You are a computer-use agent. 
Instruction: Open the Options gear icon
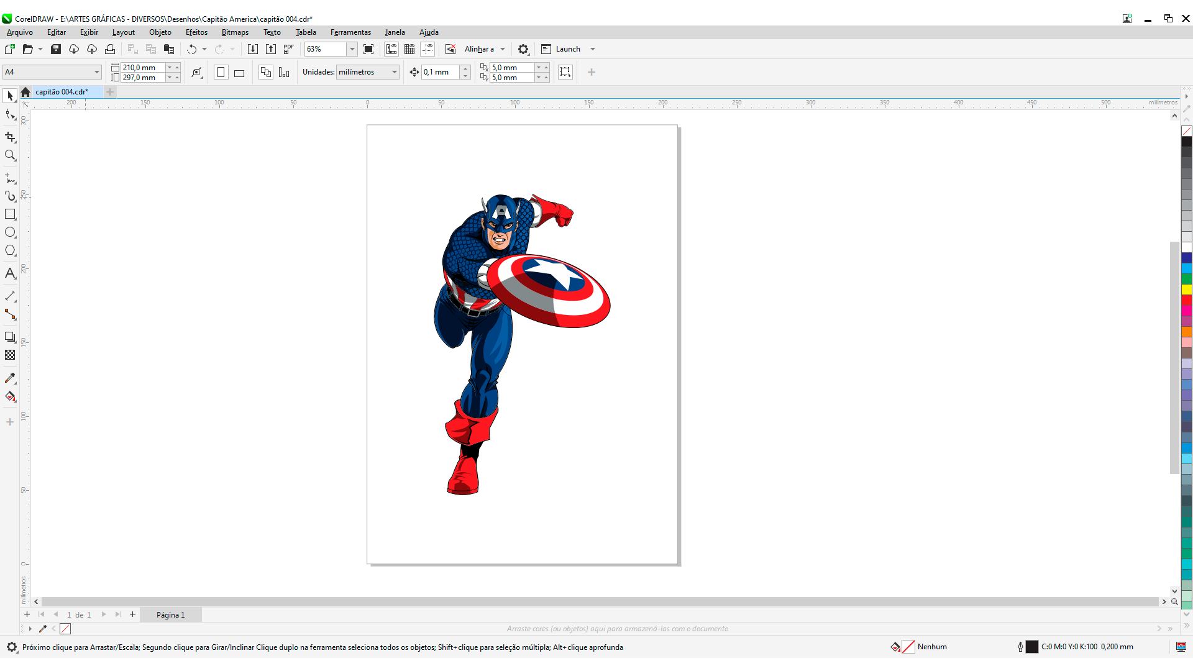pos(523,49)
